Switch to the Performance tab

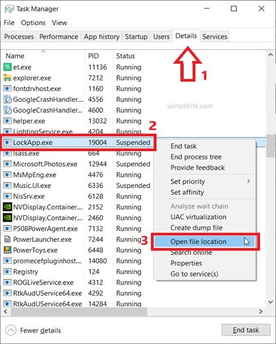point(58,37)
